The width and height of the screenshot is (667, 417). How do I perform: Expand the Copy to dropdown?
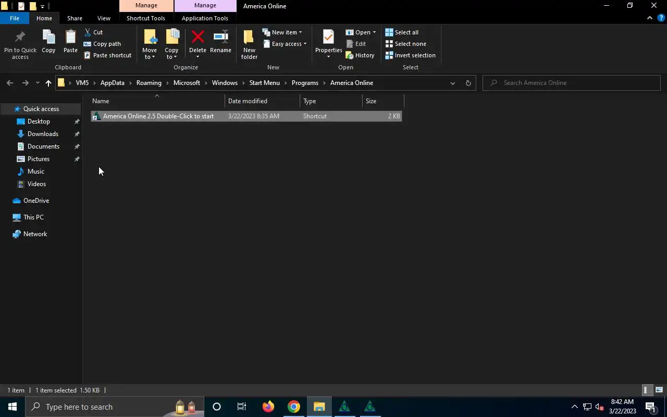click(171, 54)
